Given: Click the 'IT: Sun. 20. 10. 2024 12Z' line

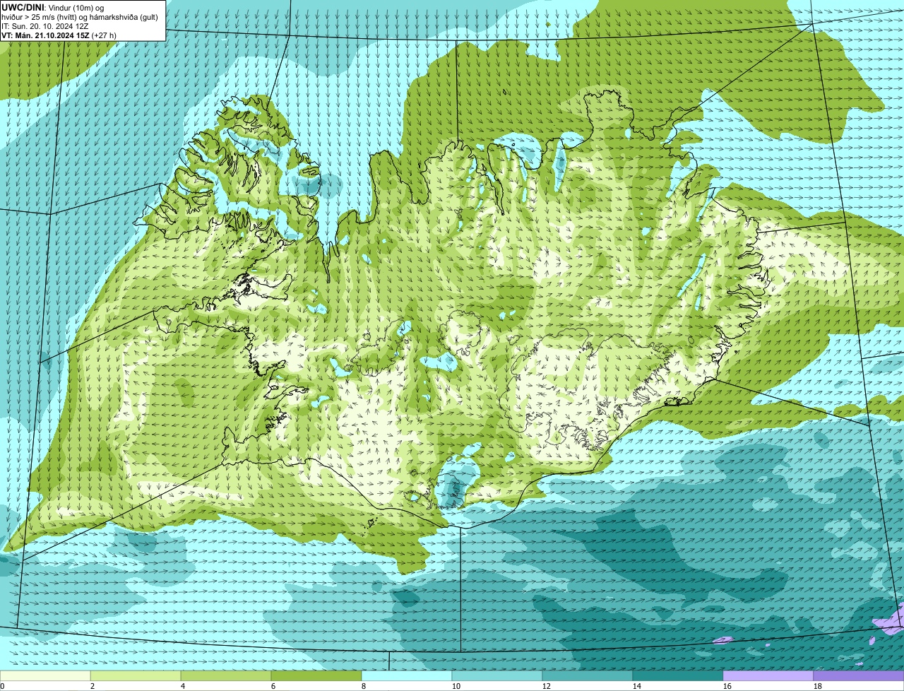Looking at the screenshot, I should tap(46, 25).
